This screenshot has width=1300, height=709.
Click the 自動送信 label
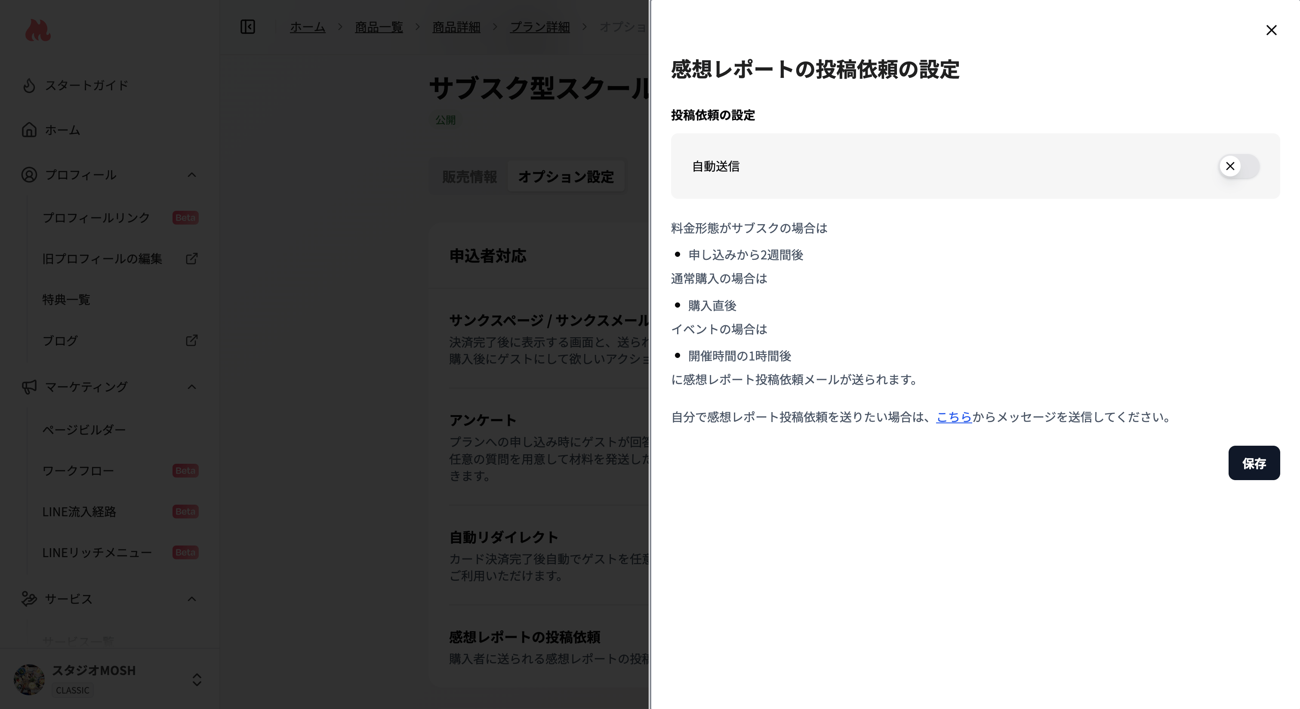point(715,166)
